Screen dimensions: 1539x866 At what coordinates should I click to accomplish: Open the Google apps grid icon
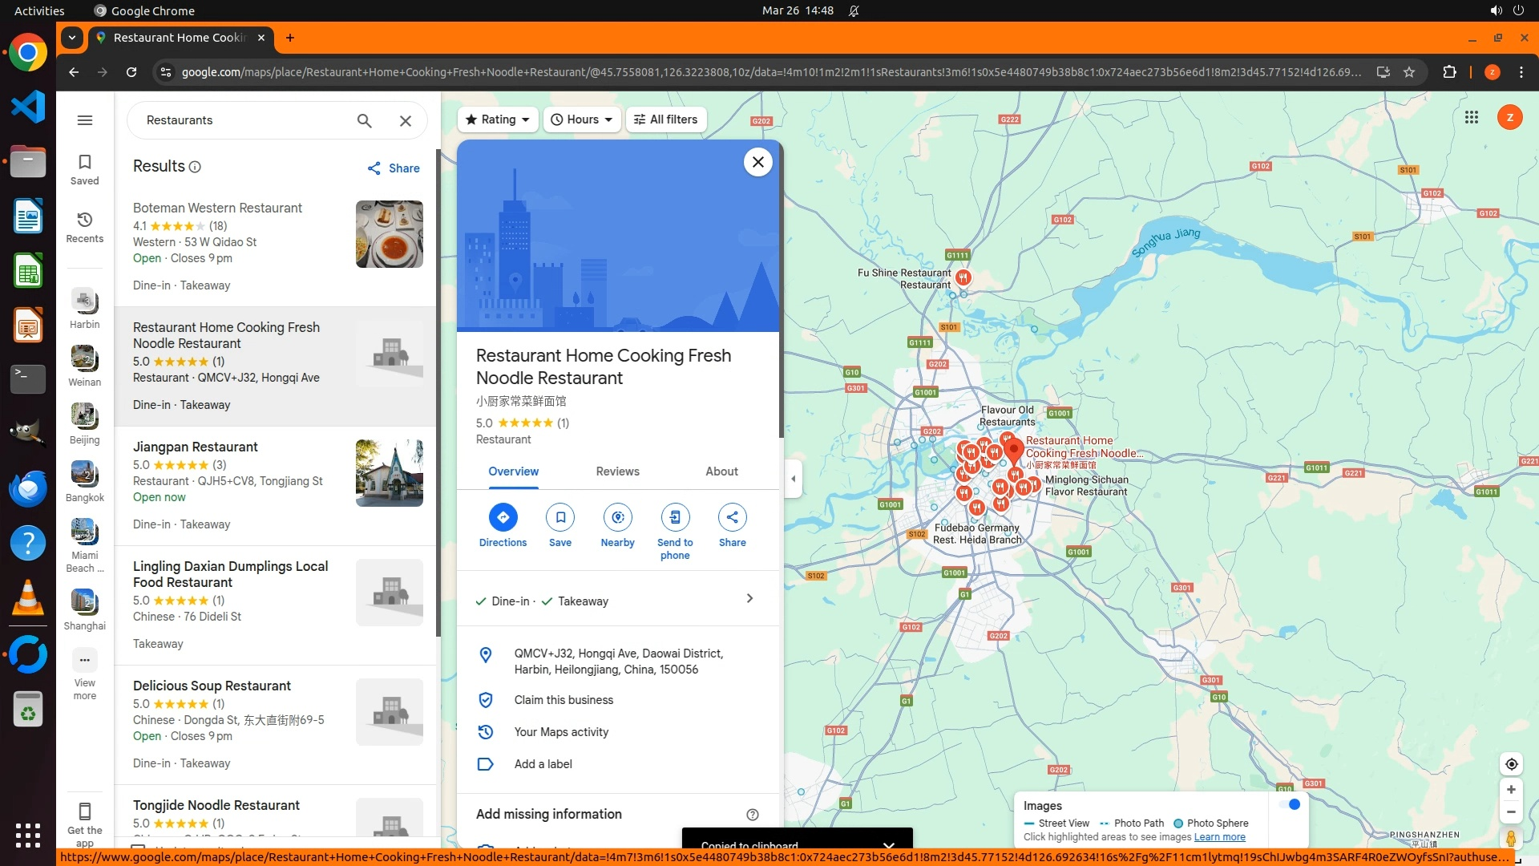(x=1471, y=118)
